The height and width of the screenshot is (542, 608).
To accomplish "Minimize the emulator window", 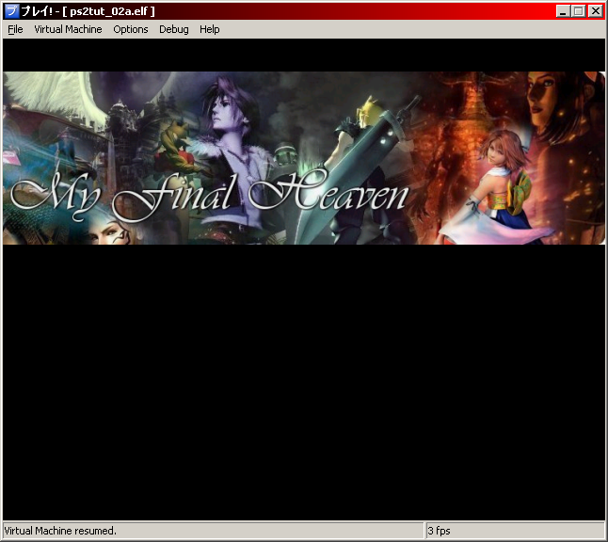I will click(563, 11).
